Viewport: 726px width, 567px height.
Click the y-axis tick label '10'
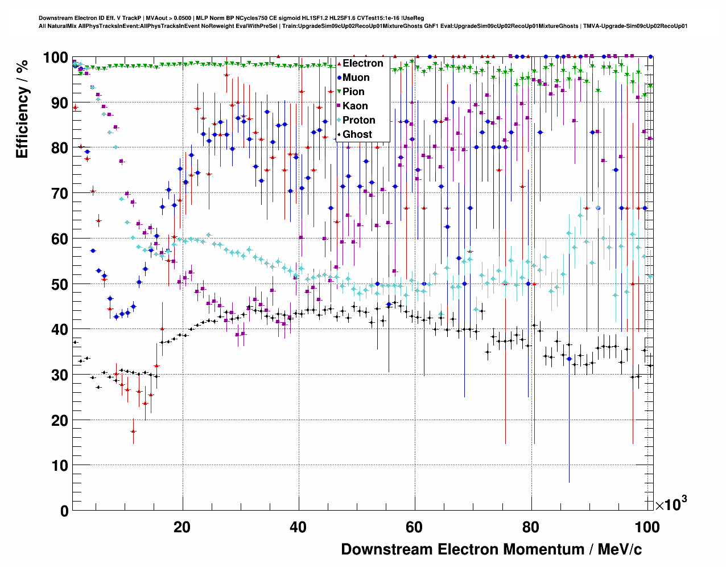pos(60,466)
